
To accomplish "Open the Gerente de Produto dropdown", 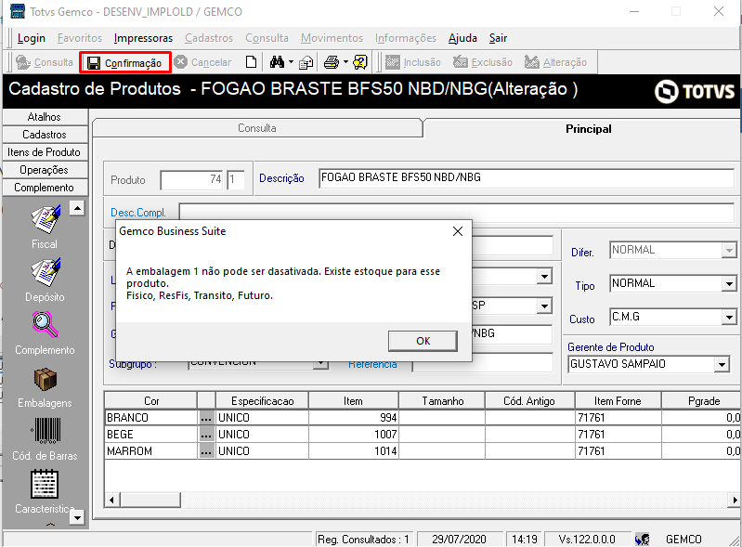I will [722, 364].
